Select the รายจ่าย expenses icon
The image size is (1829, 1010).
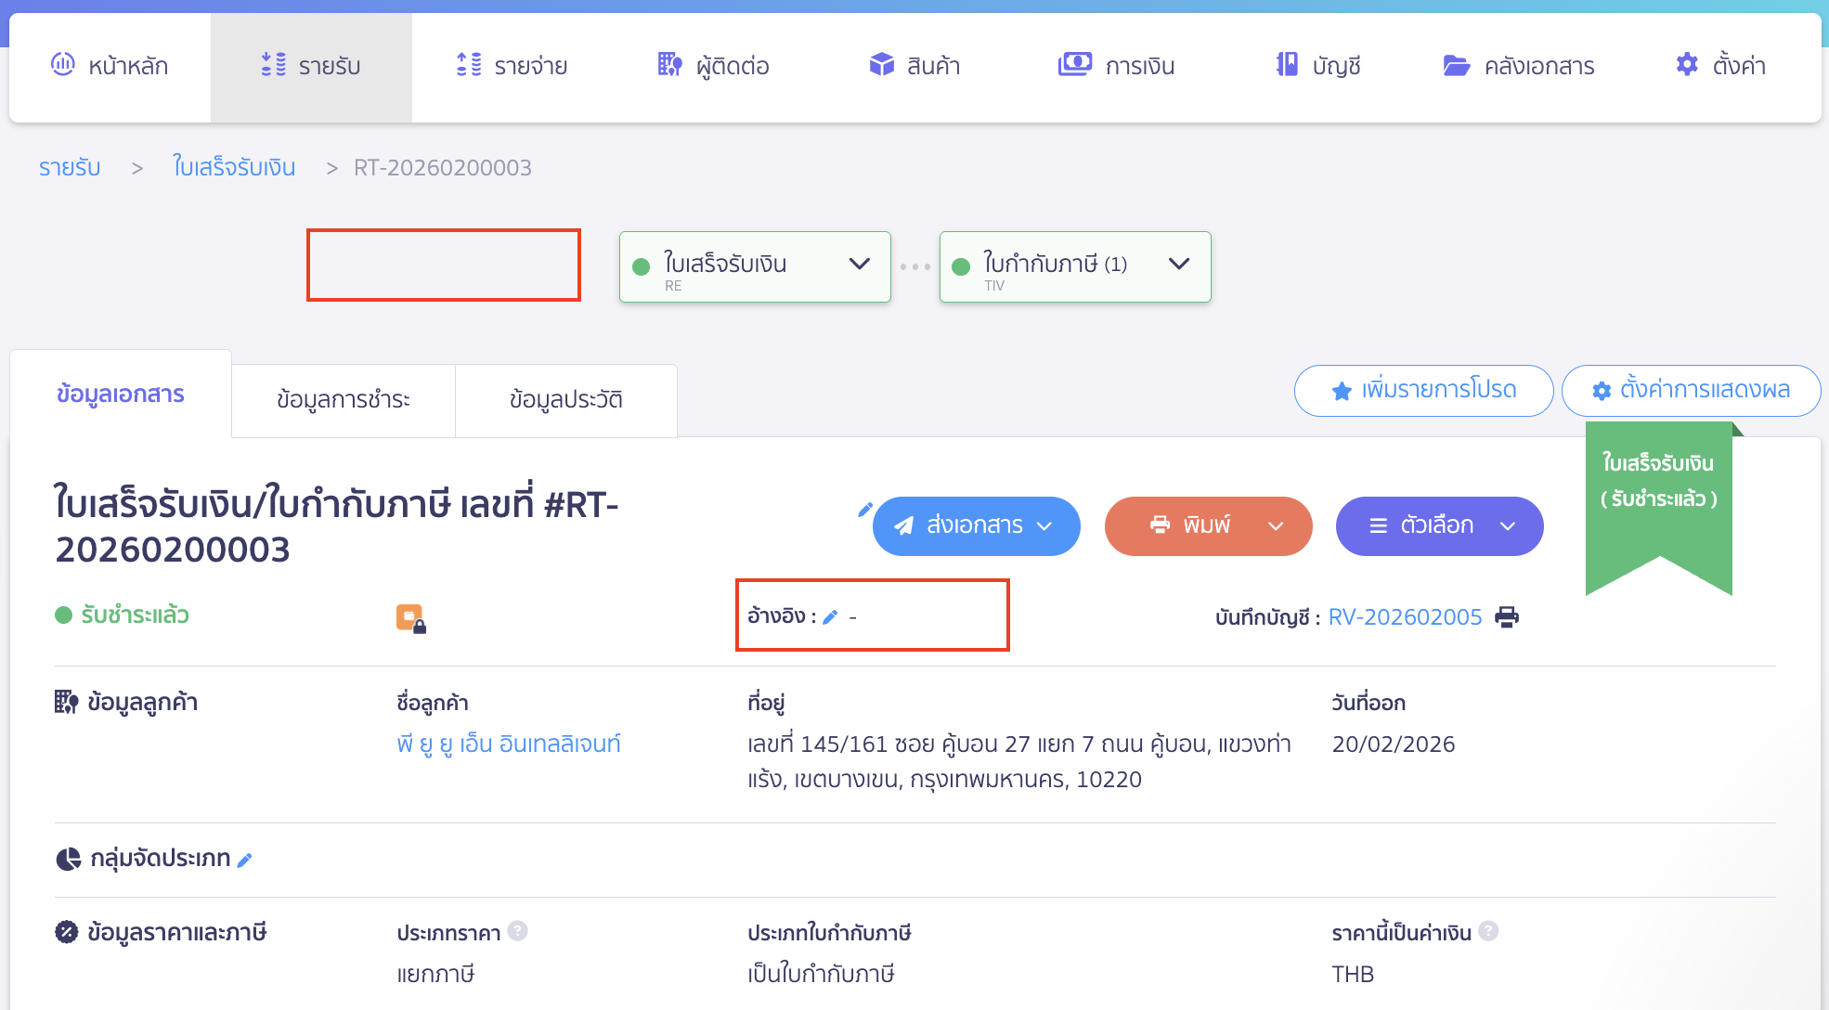(469, 65)
